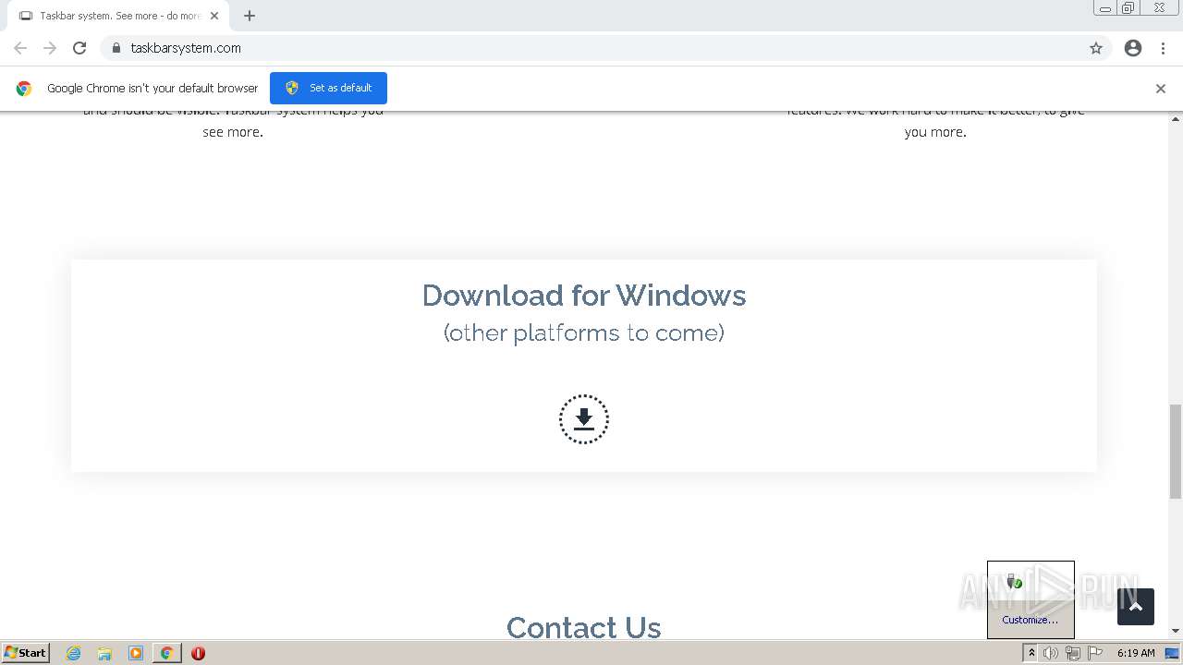Click the scrollbar down arrow

click(1176, 631)
